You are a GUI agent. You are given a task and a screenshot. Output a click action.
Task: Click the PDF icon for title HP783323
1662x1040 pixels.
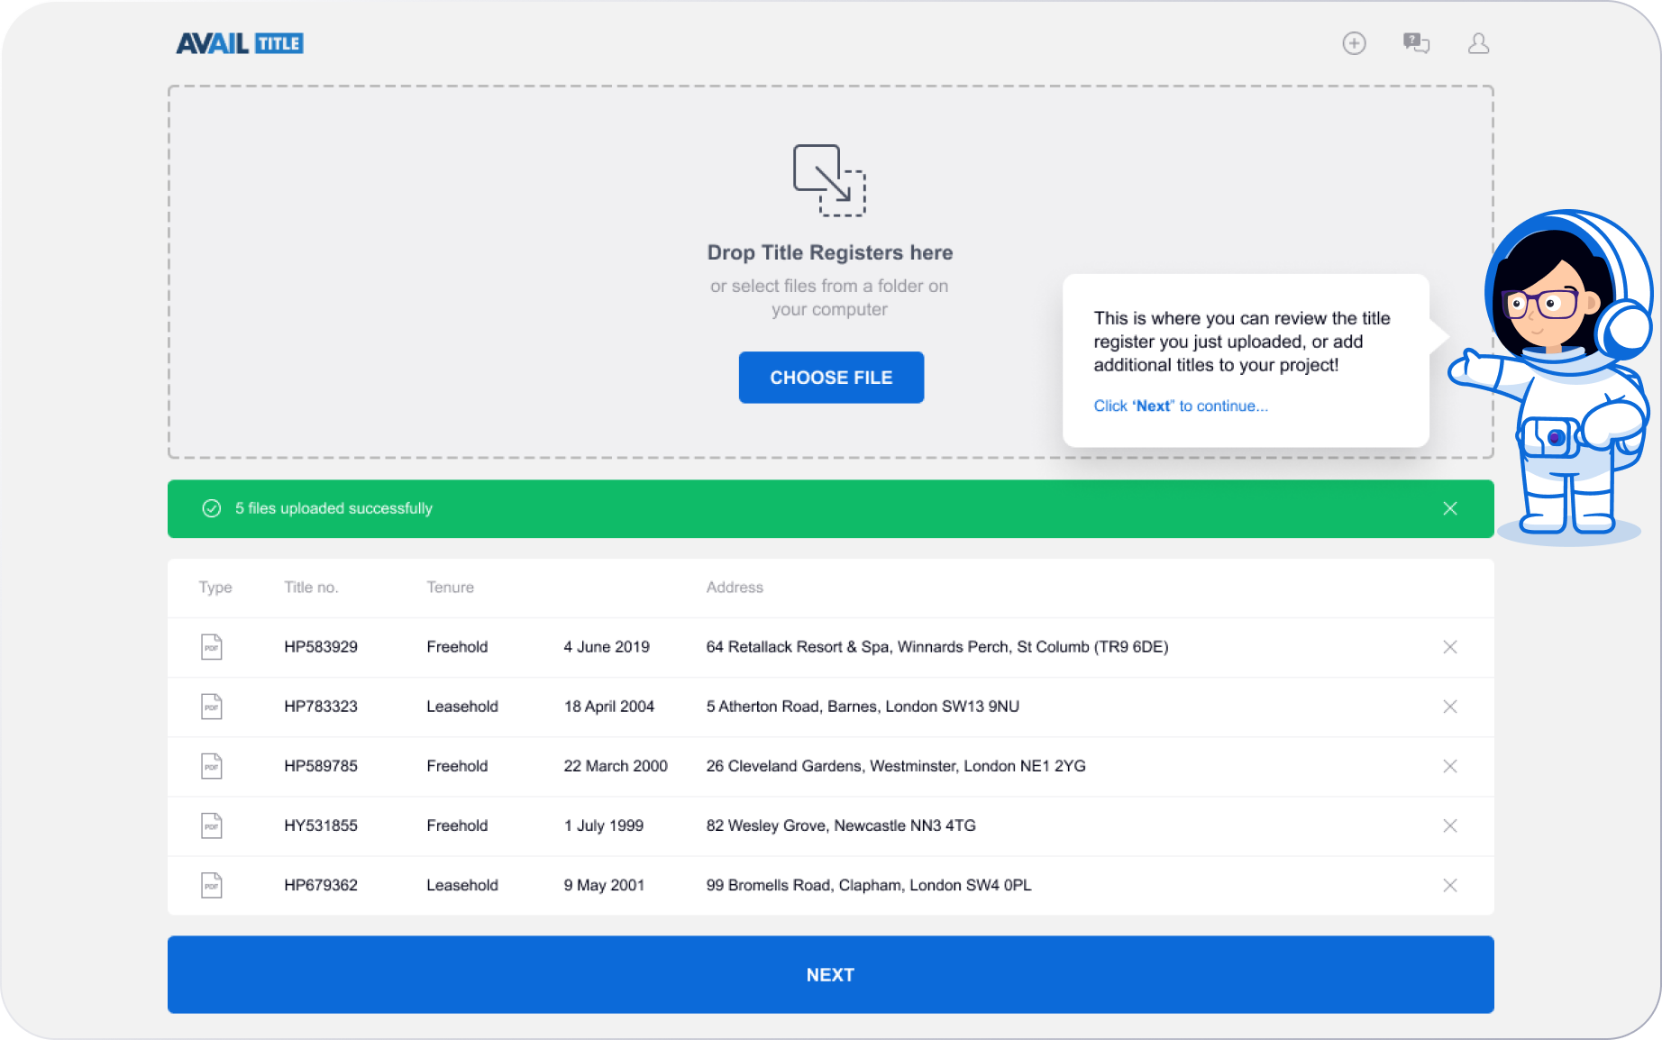(211, 707)
